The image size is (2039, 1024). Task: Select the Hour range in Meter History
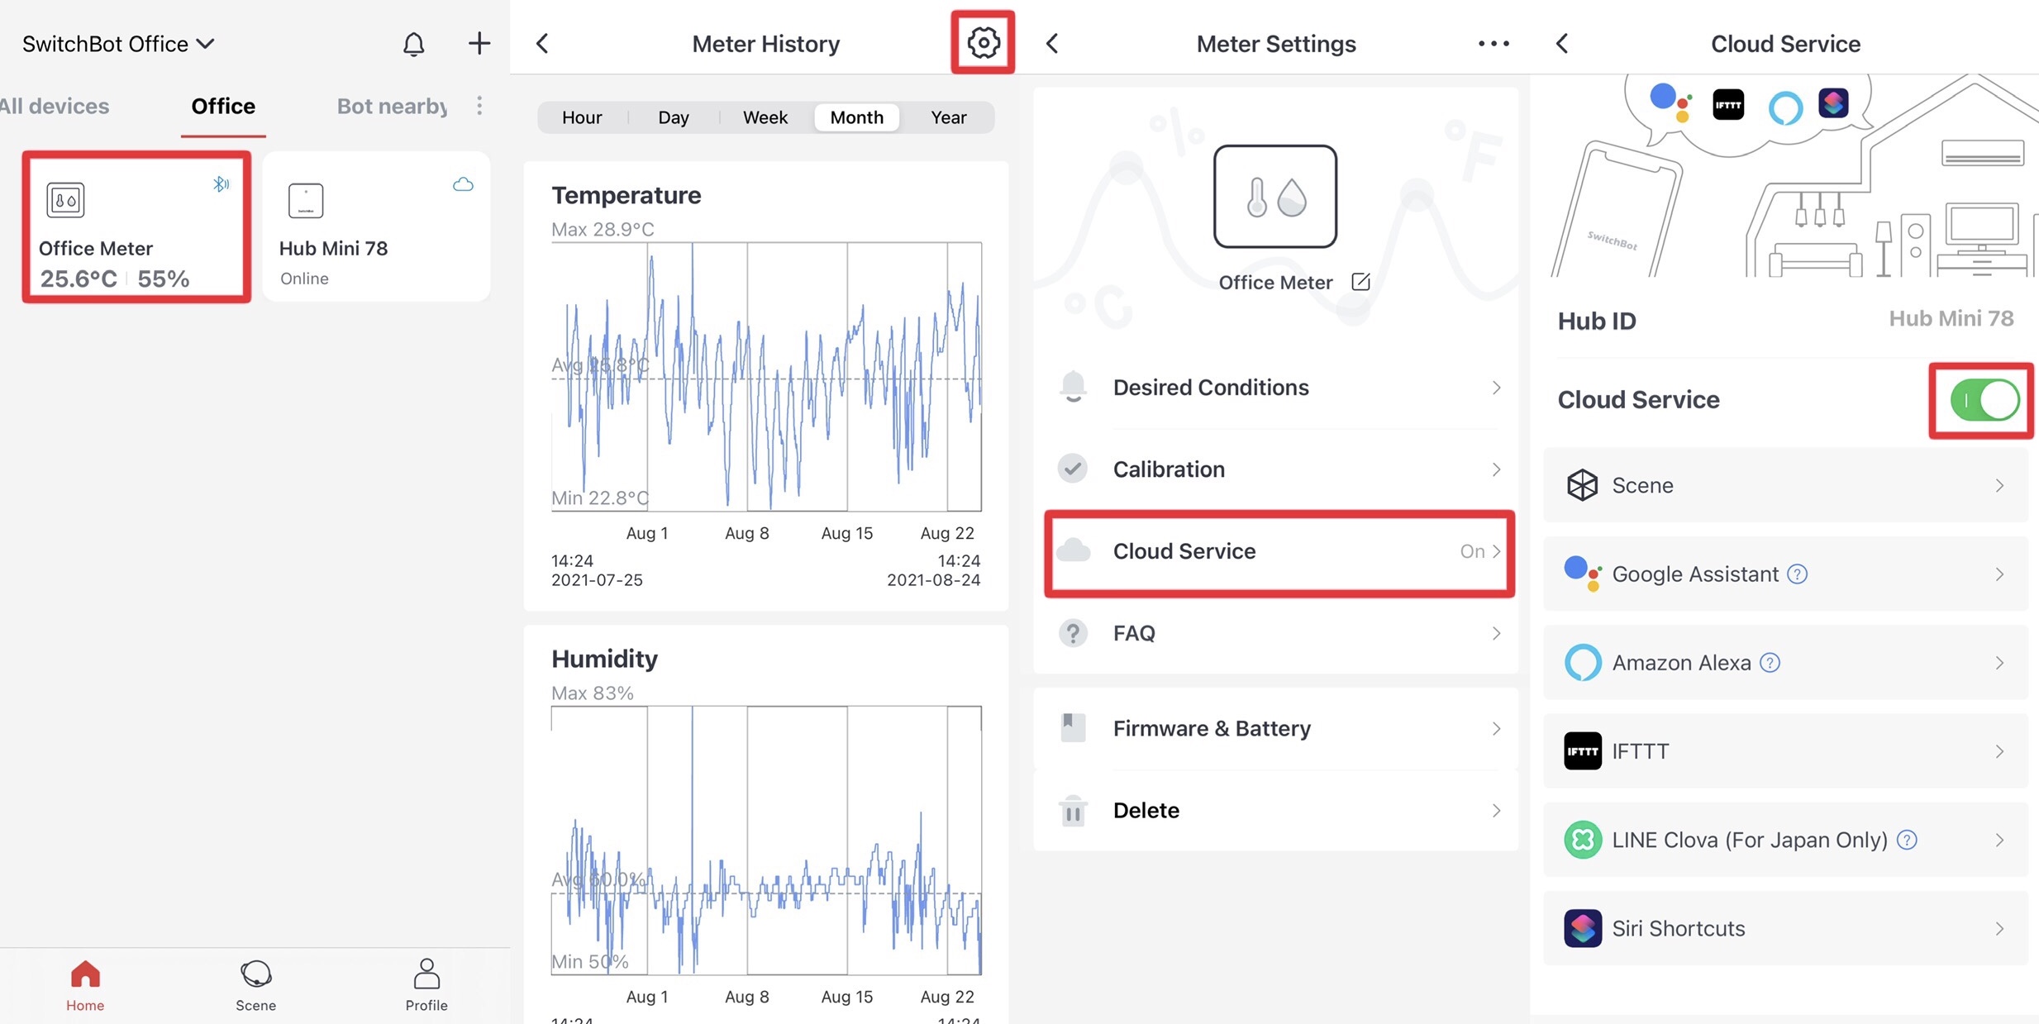582,117
